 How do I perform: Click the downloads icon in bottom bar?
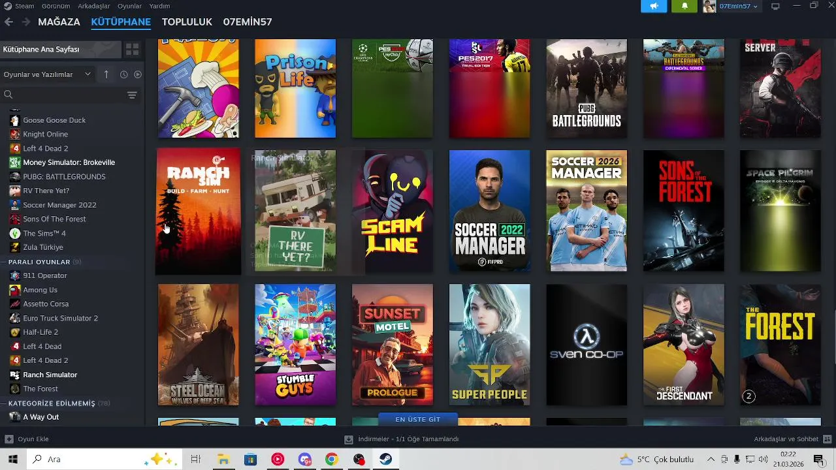point(349,439)
